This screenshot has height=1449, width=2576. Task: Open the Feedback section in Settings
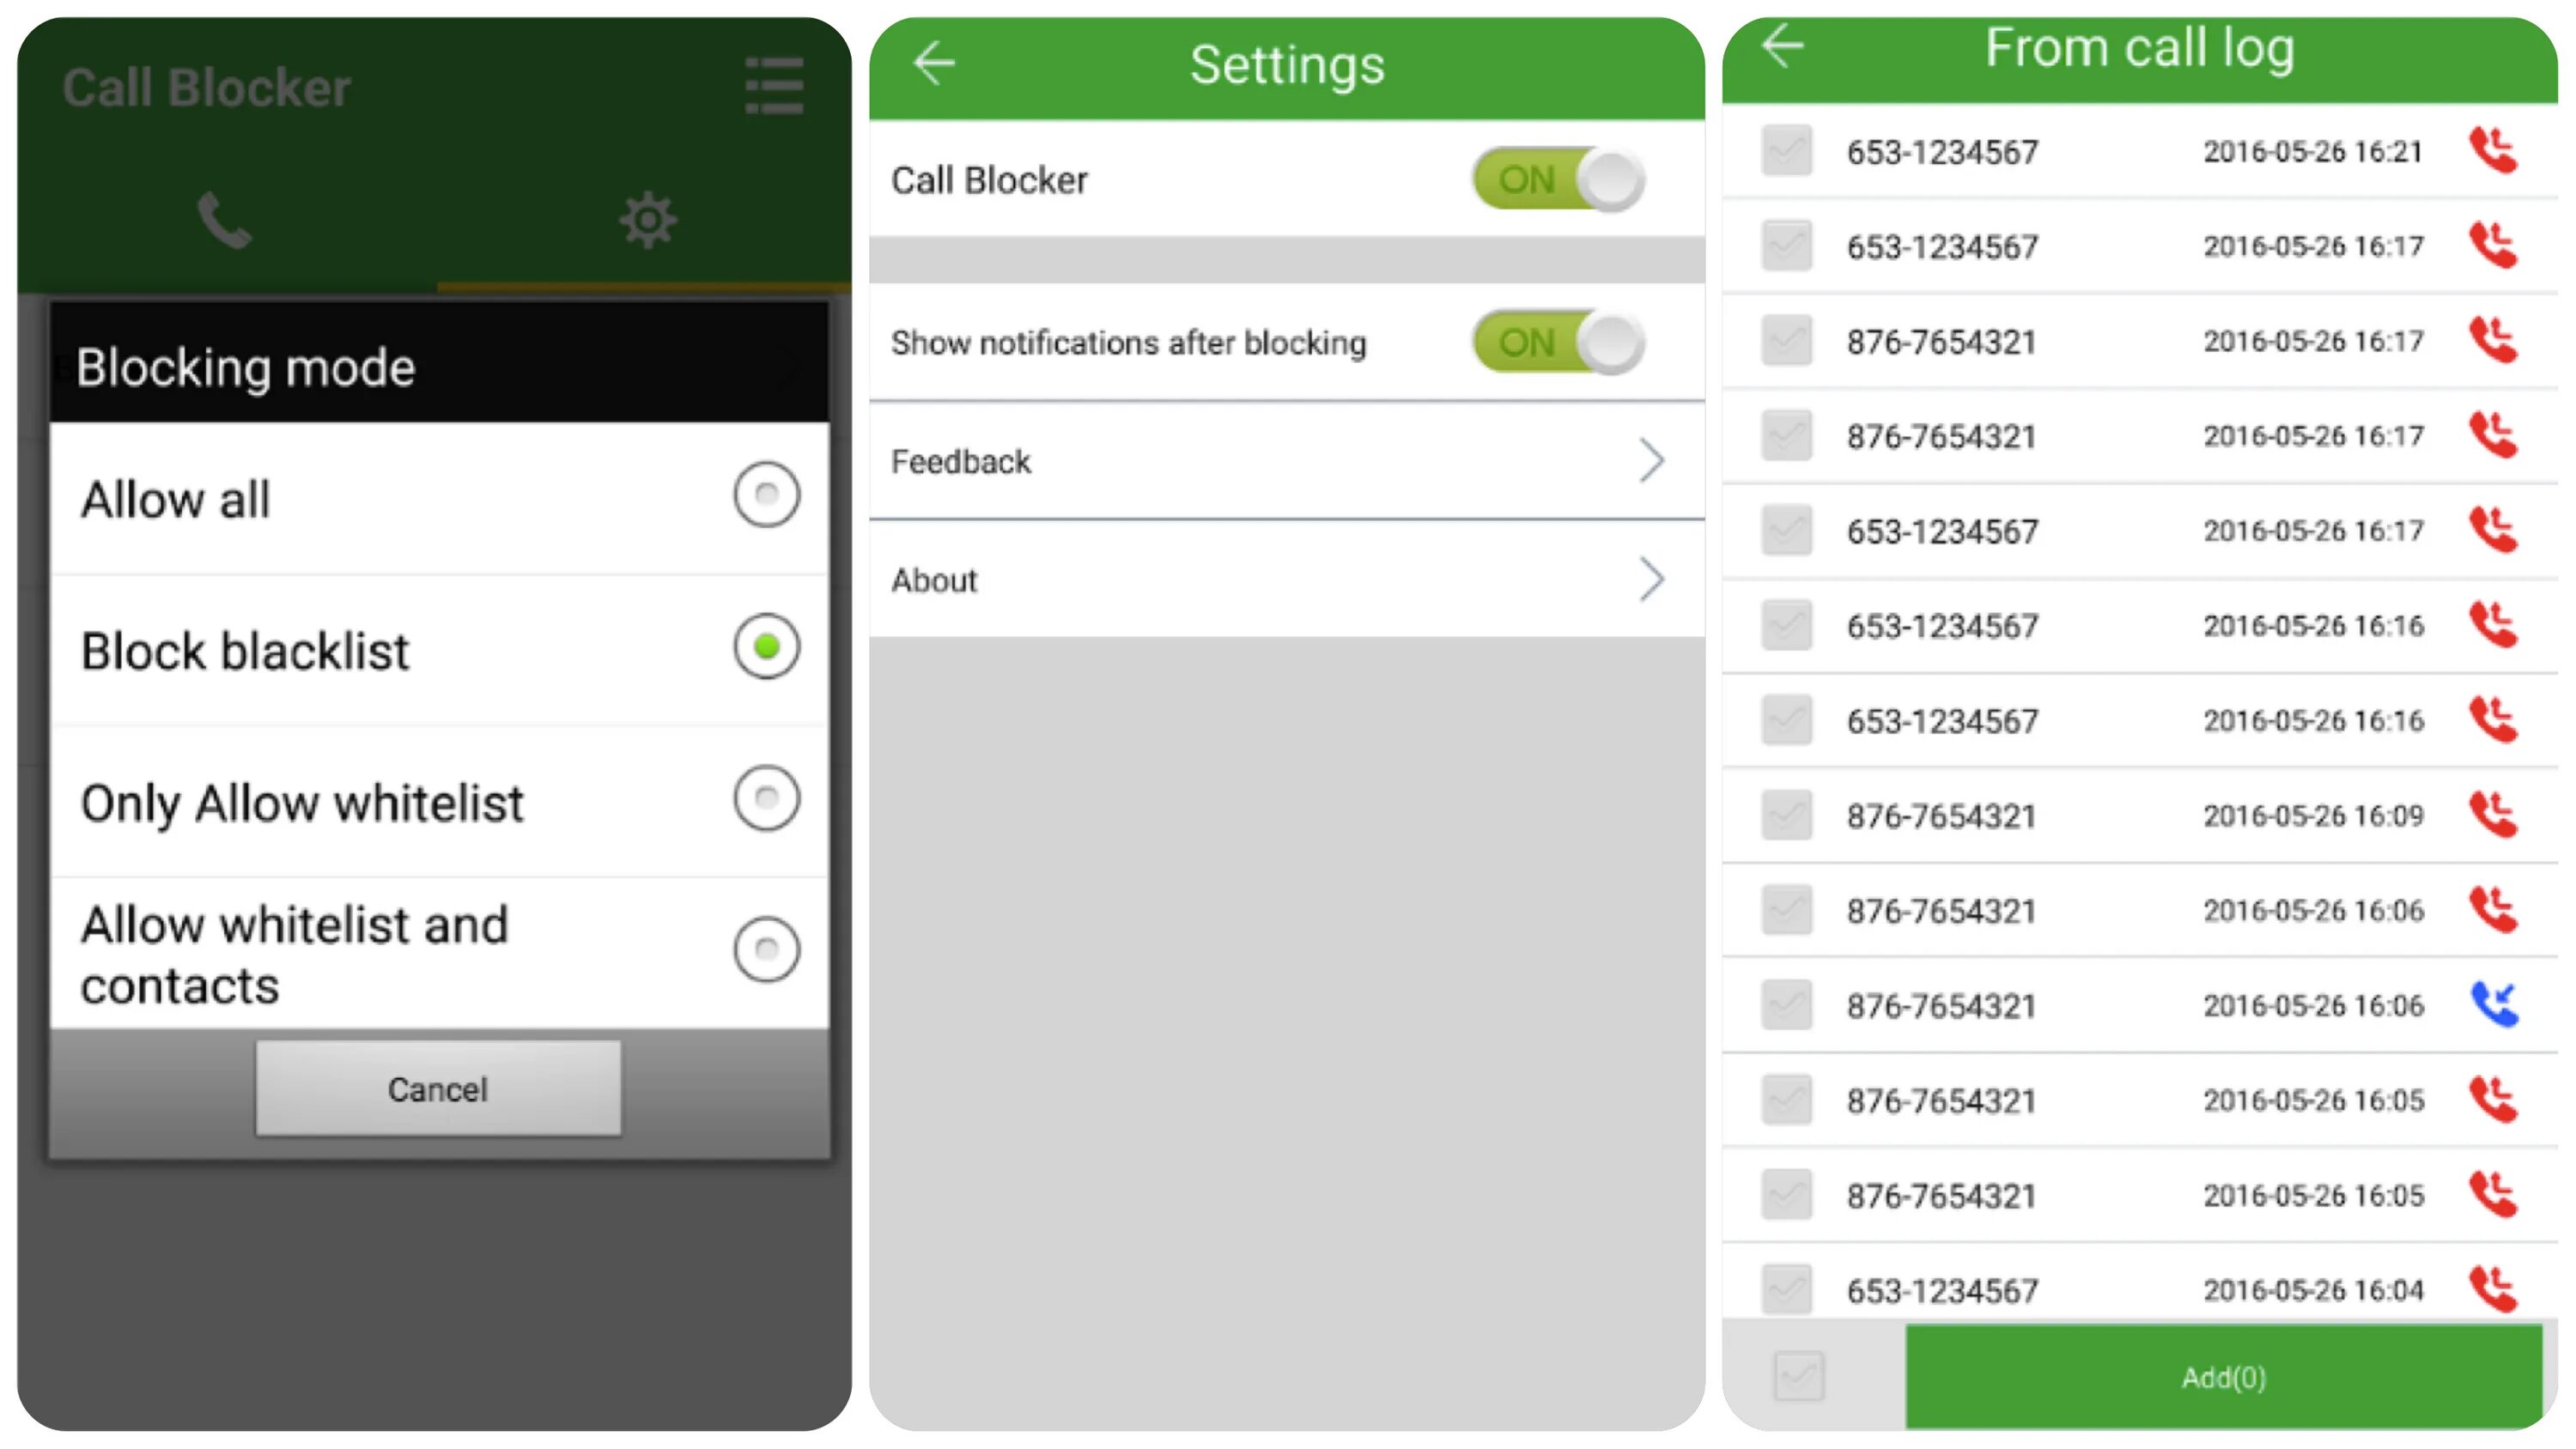1286,462
